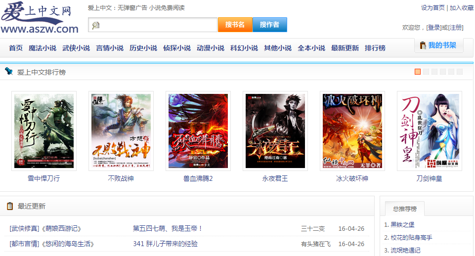Open the 雪中悍刀行 book cover

pyautogui.click(x=44, y=131)
